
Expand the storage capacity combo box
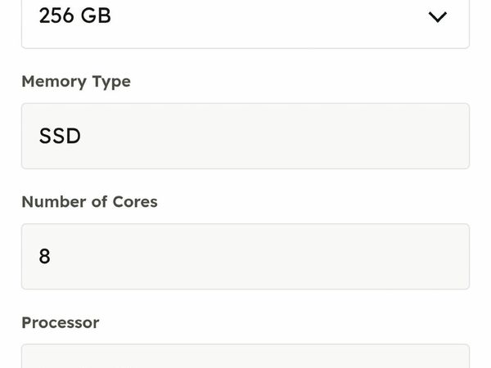245,18
